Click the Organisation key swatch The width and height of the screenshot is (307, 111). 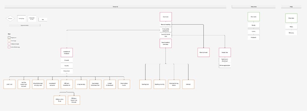(9, 38)
